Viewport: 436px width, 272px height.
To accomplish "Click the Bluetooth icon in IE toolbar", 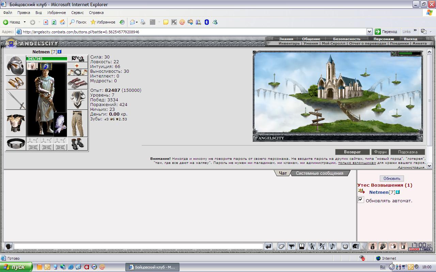I will (x=206, y=22).
